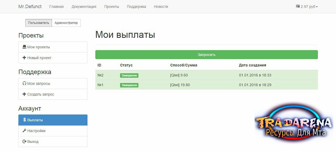
Task: Click the Mr.Defunct brand link
Action: coord(30,7)
